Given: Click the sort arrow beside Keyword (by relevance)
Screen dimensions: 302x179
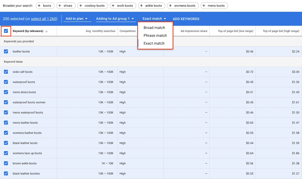Looking at the screenshot, I should pos(47,31).
